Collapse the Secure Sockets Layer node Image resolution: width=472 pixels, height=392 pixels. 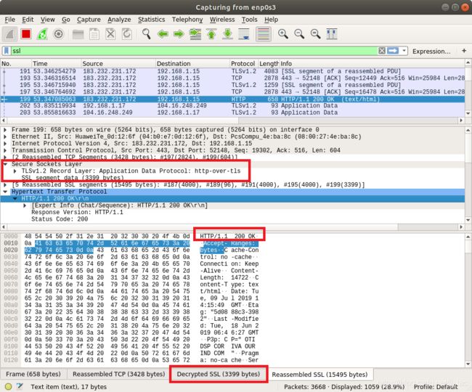(x=5, y=164)
